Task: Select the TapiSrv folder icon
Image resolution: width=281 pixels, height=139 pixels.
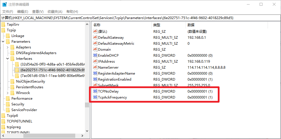Action: [3, 24]
